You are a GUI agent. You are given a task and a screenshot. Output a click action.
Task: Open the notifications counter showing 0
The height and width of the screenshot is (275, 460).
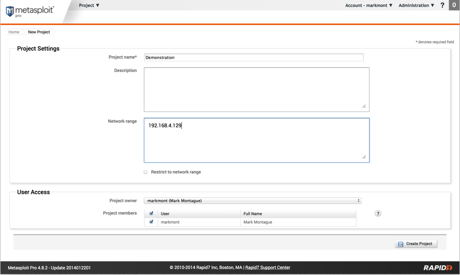click(x=454, y=5)
